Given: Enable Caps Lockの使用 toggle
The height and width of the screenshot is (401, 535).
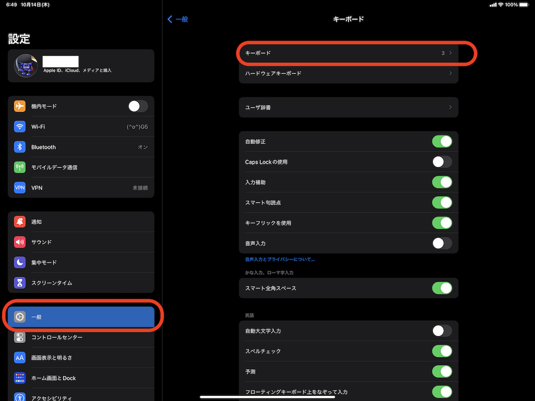Looking at the screenshot, I should [441, 162].
